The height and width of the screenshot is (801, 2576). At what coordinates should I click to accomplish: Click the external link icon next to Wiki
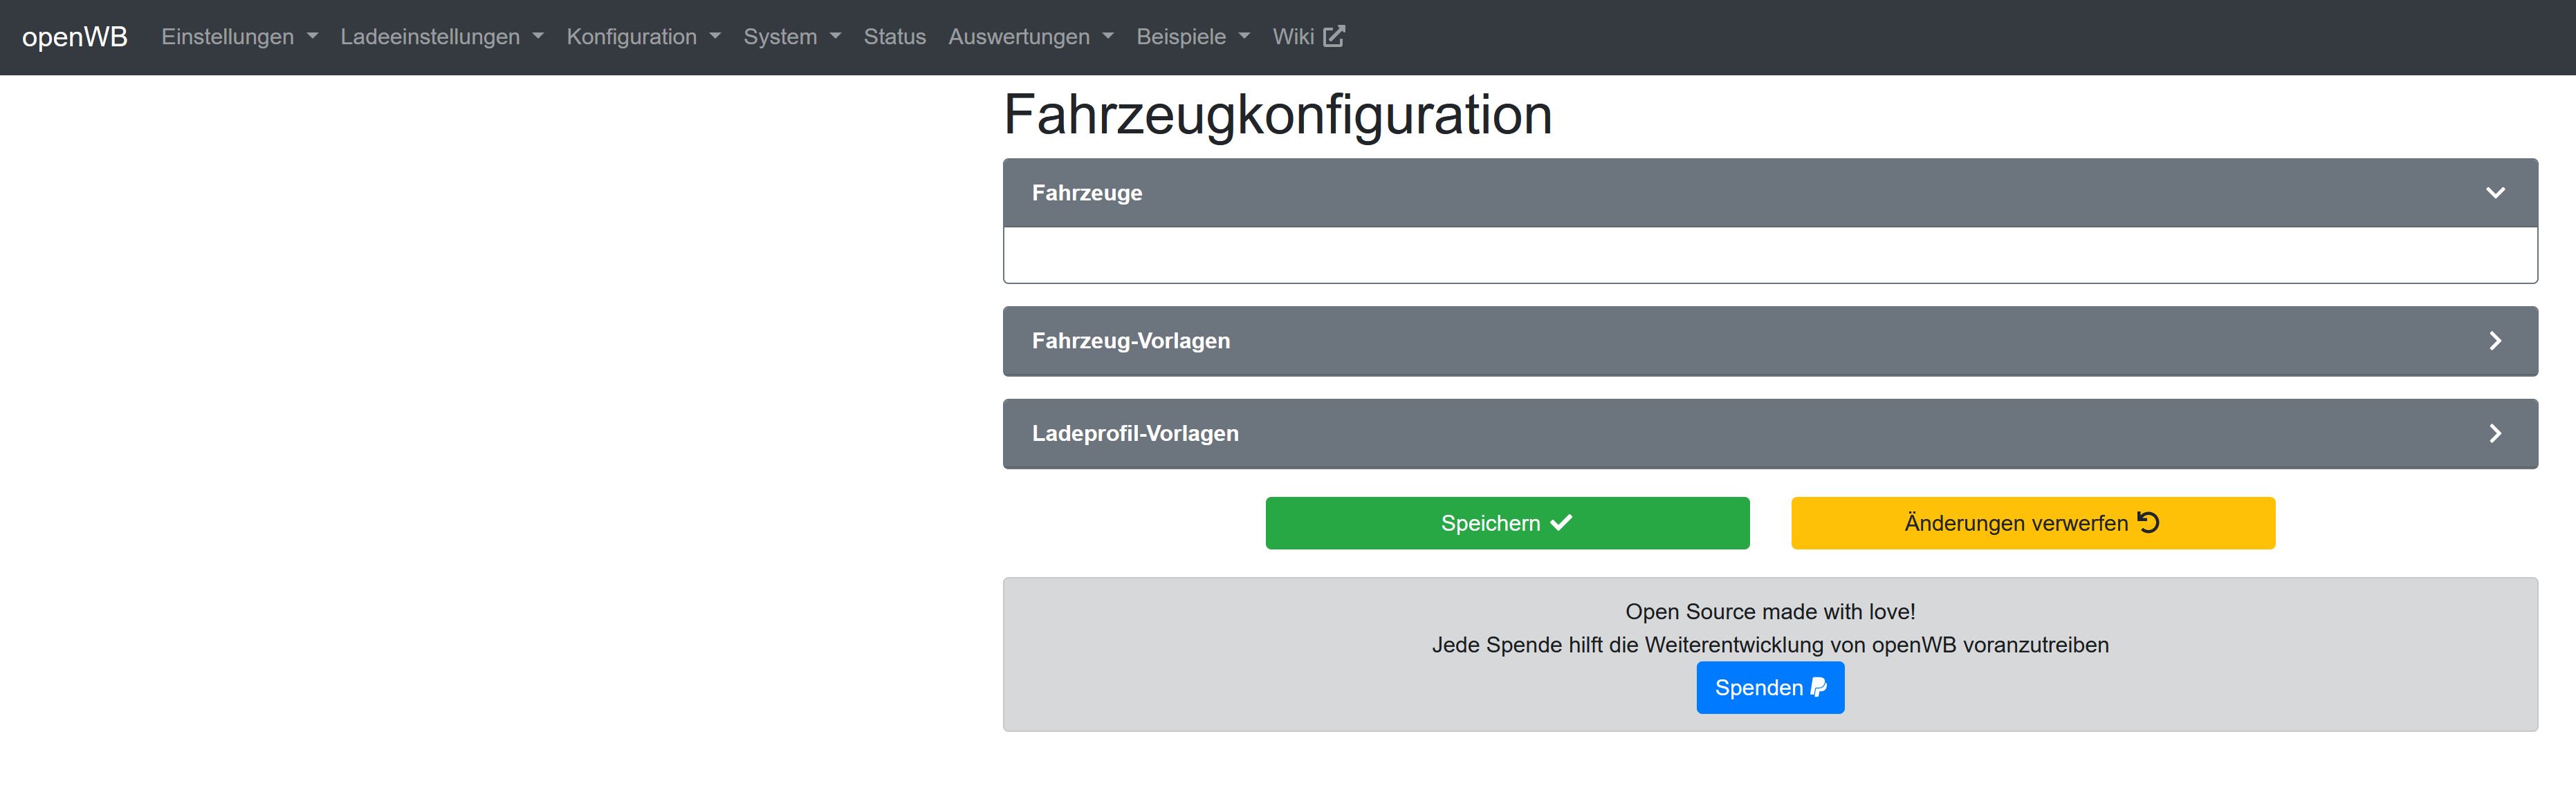[x=1334, y=37]
